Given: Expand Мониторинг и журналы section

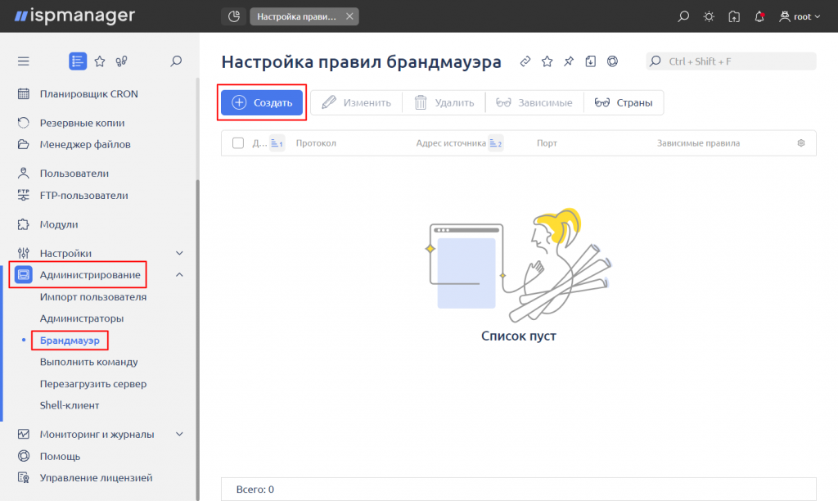Looking at the screenshot, I should tap(179, 434).
